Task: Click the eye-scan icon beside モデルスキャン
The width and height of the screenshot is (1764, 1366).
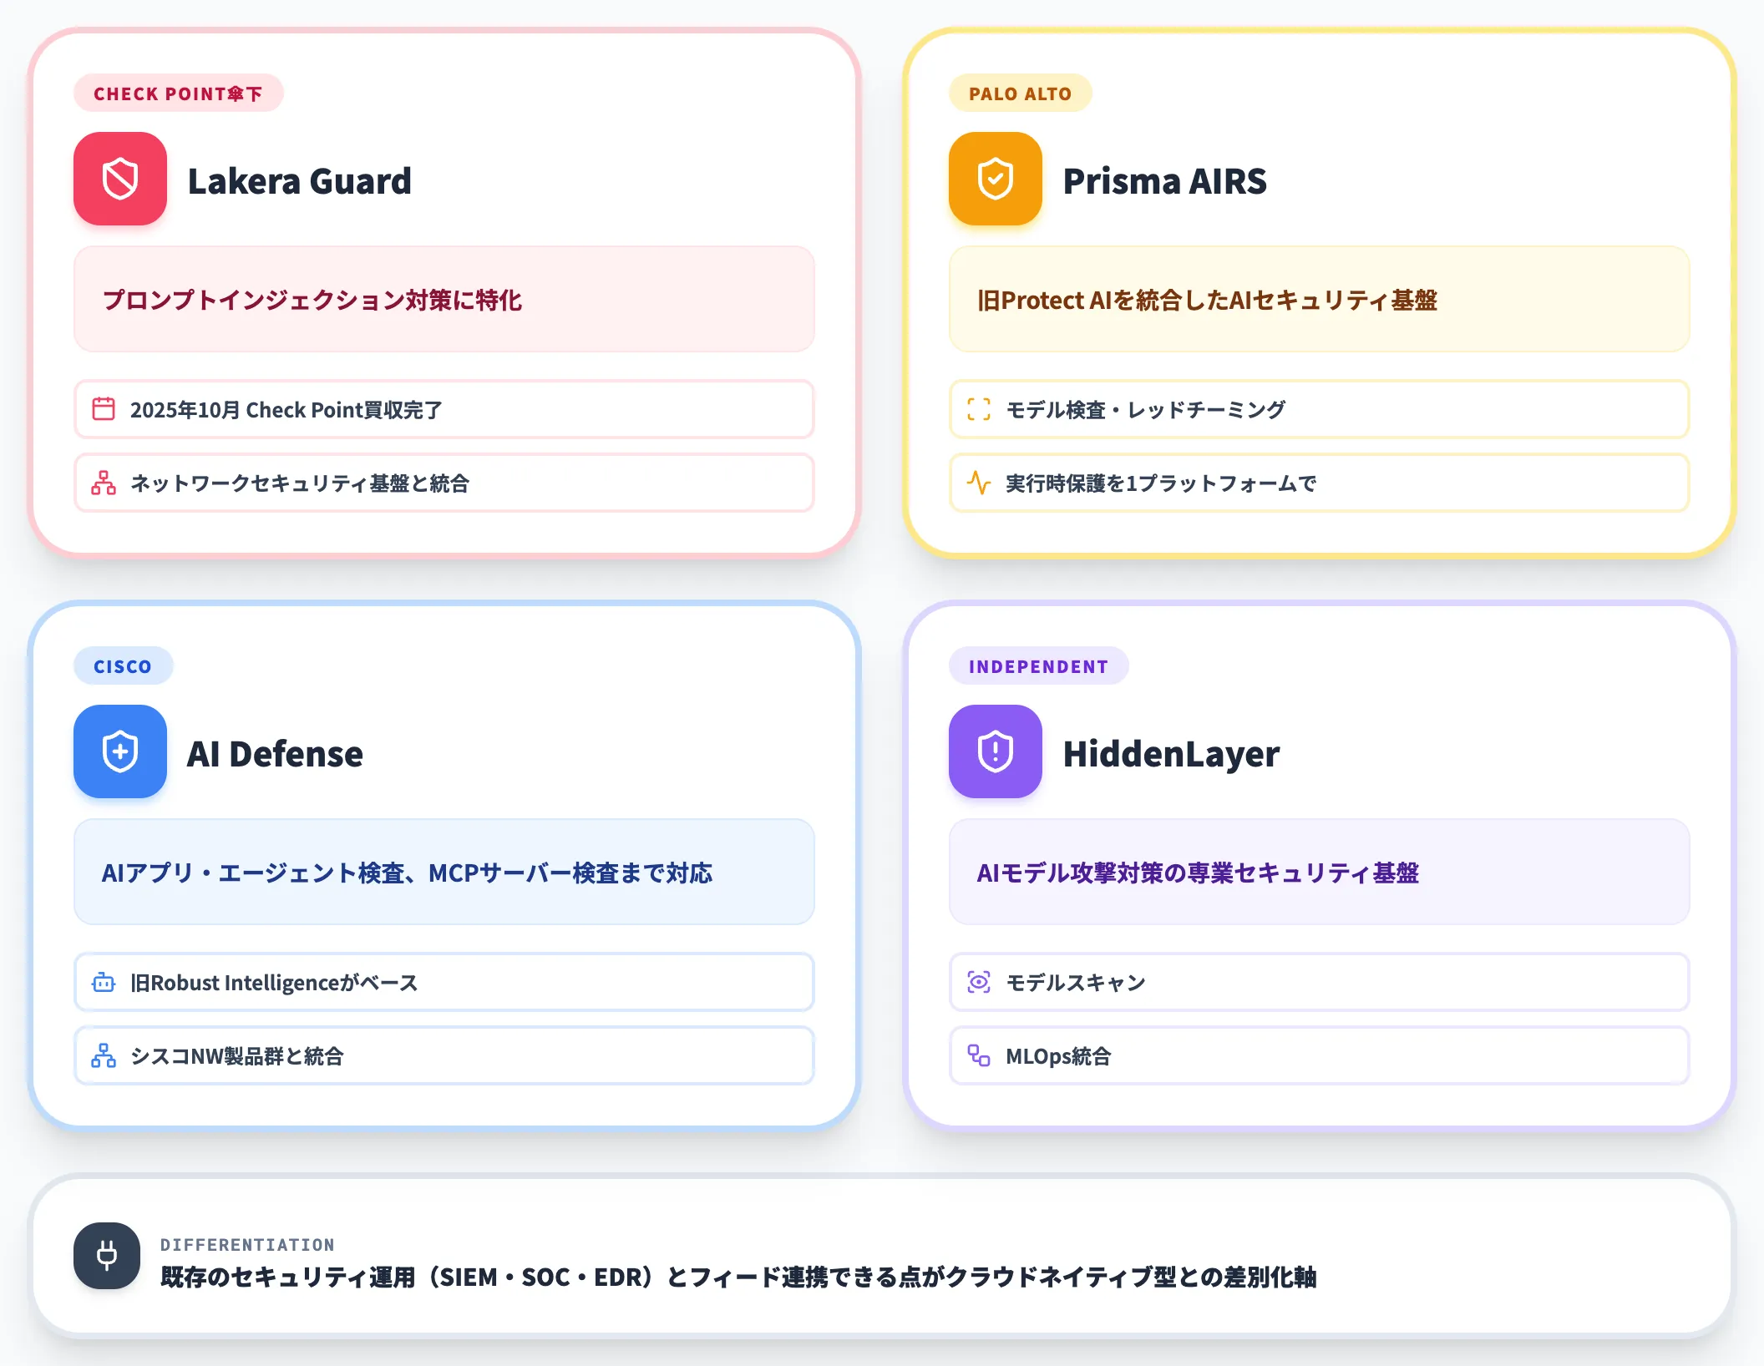Action: (x=979, y=982)
